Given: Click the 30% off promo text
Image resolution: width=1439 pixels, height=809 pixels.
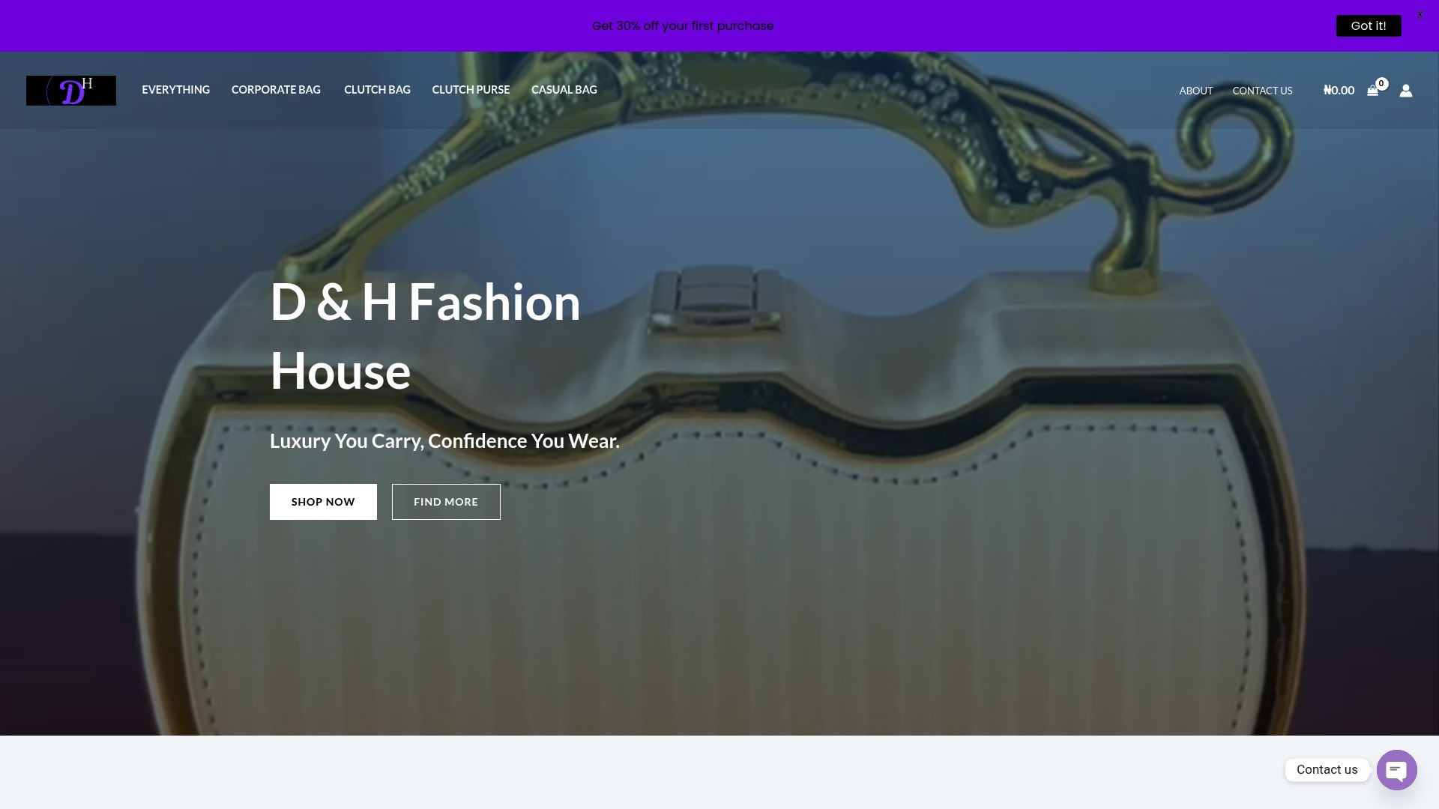Looking at the screenshot, I should point(683,25).
